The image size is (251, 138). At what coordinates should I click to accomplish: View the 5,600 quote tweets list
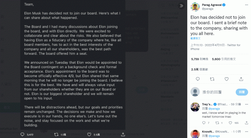tap(224, 59)
